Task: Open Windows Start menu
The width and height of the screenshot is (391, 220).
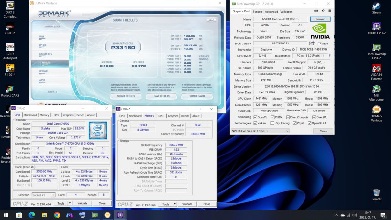Action: [6, 215]
